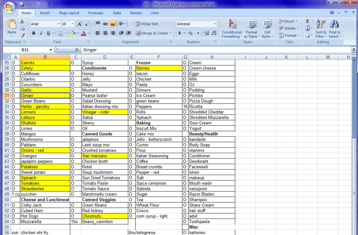
Task: Open the Formulas ribbon tab
Action: [x=96, y=13]
